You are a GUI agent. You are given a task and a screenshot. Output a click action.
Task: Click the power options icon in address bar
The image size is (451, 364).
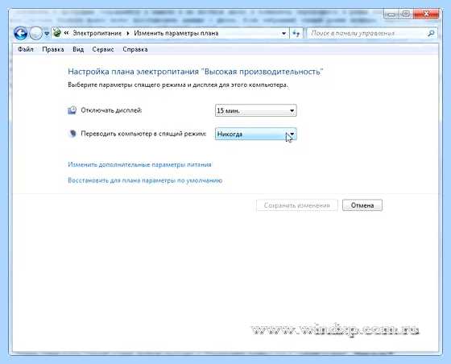point(57,33)
